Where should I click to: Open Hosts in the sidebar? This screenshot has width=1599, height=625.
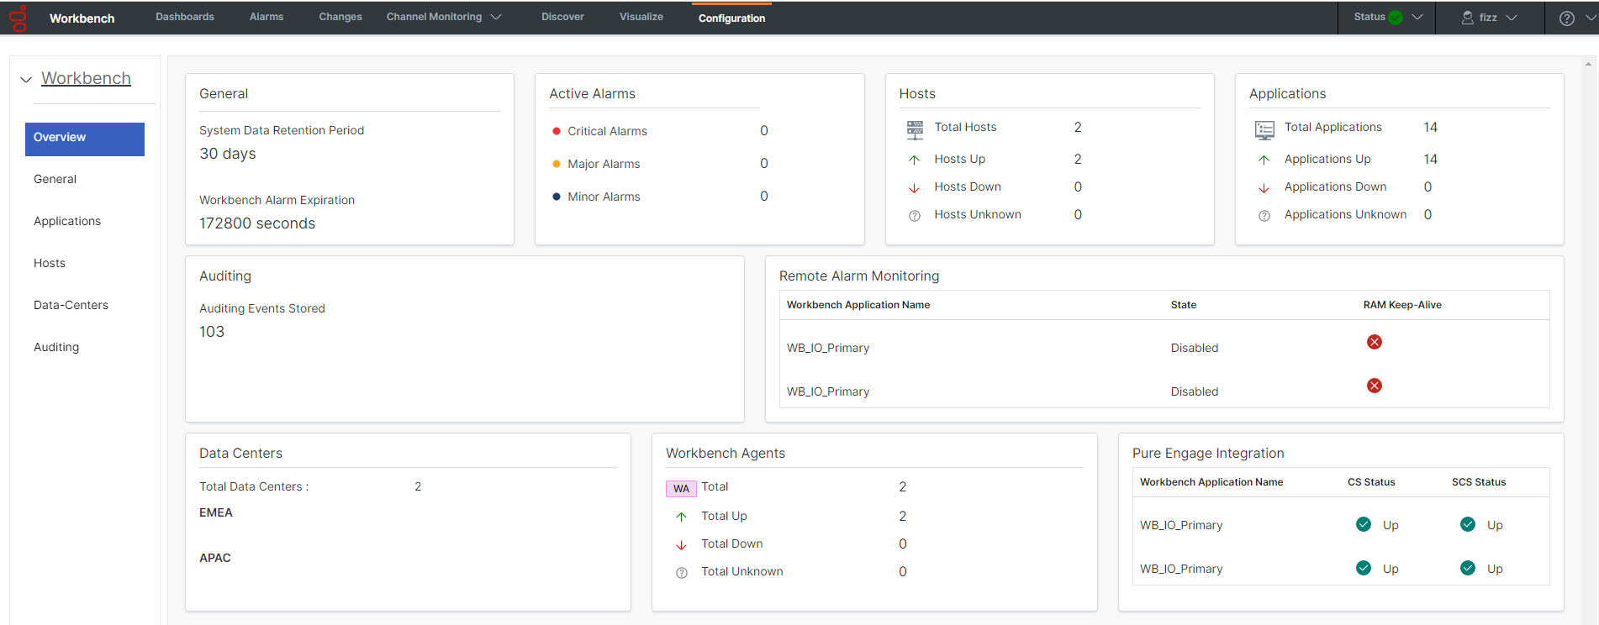pyautogui.click(x=50, y=263)
